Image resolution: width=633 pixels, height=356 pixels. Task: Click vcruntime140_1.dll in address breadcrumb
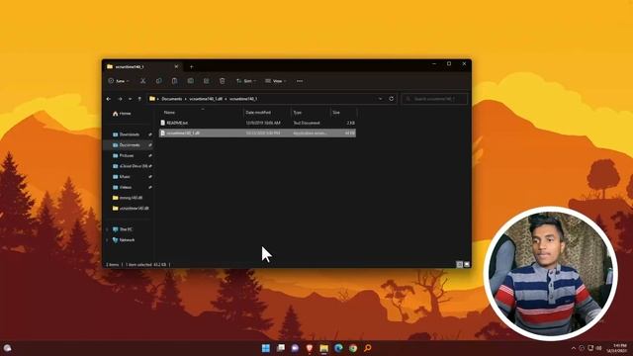[206, 99]
